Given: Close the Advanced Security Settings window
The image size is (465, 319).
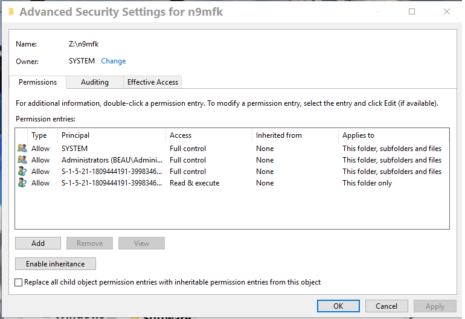Looking at the screenshot, I should click(x=447, y=11).
